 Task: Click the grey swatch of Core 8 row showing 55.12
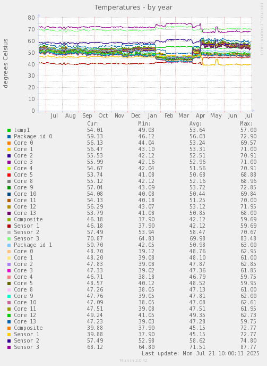tap(9, 181)
